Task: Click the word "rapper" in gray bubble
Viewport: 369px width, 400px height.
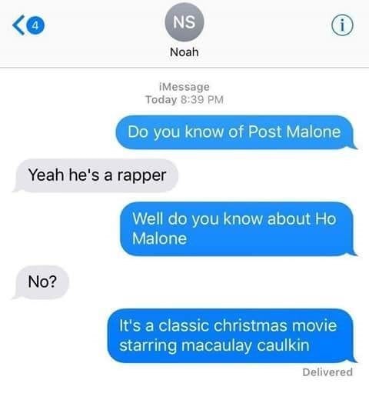Action: (141, 176)
